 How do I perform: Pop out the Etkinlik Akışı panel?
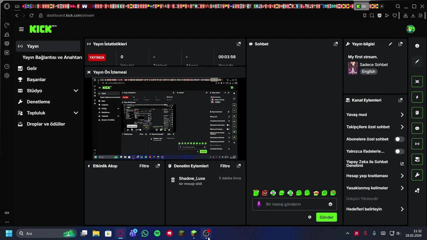(158, 166)
